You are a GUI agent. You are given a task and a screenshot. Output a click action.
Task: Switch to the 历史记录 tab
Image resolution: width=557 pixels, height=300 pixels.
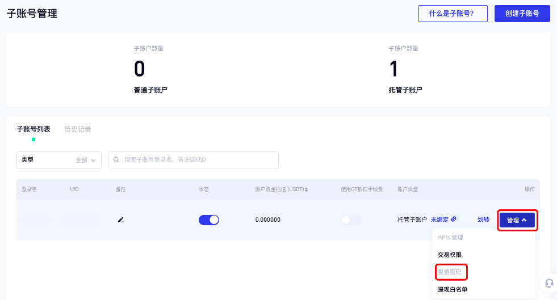tap(78, 129)
